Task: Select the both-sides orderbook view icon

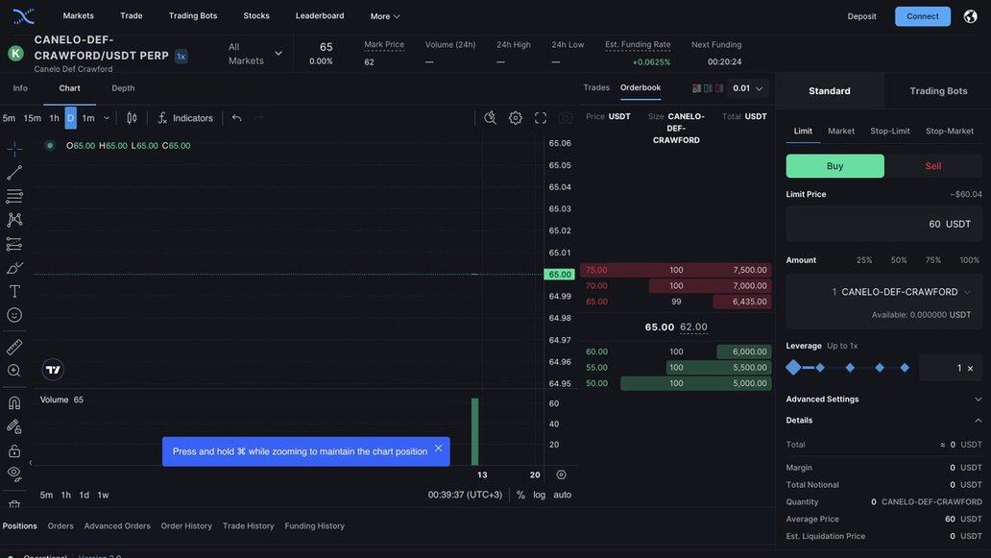Action: click(x=696, y=88)
